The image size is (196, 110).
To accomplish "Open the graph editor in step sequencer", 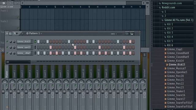I will pos(127,34).
